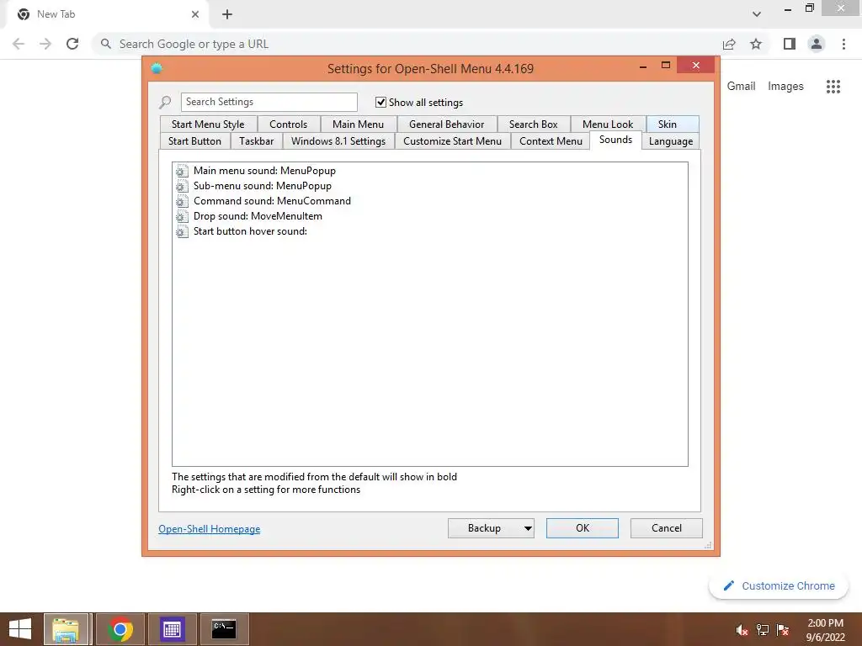
Task: Open Chrome's three-dot menu
Action: [843, 44]
